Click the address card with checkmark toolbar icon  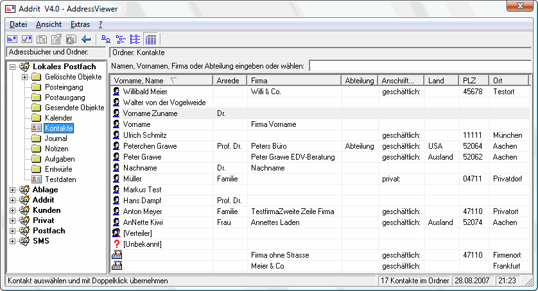[27, 39]
